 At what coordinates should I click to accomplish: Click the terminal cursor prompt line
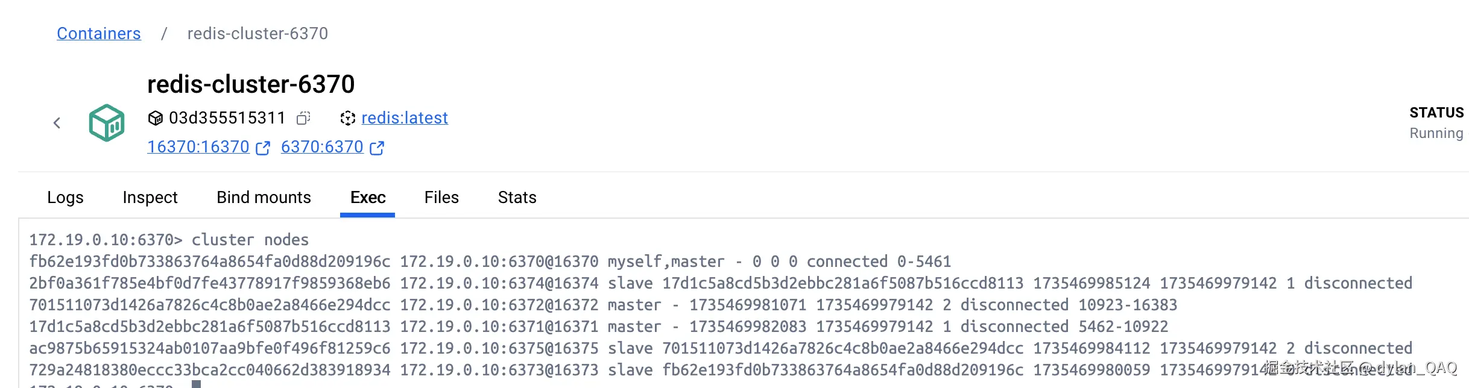point(195,384)
